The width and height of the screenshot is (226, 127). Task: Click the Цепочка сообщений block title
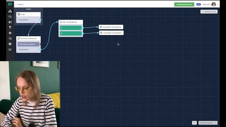(x=28, y=38)
